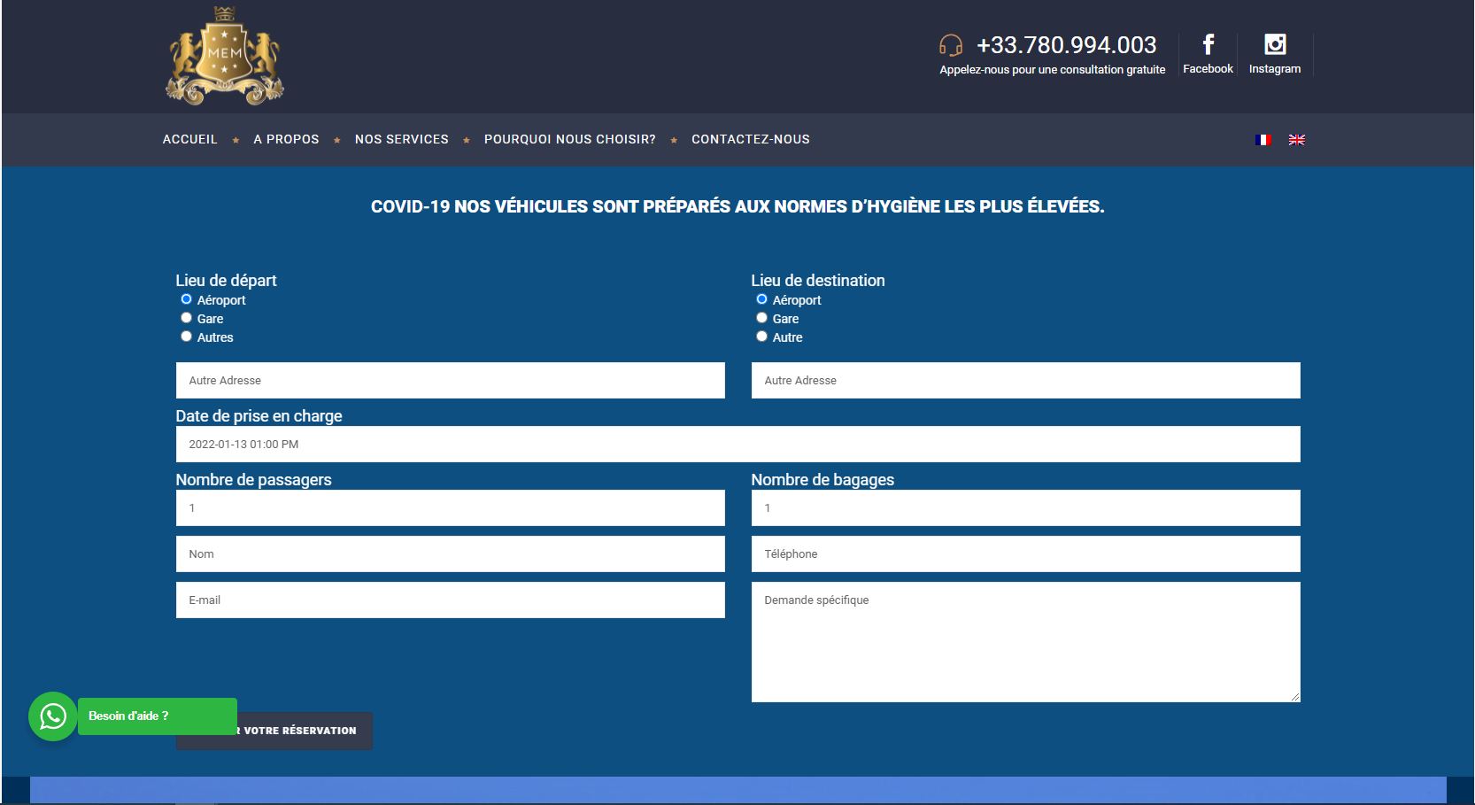Click the Nombre de bagages field

coord(1025,507)
